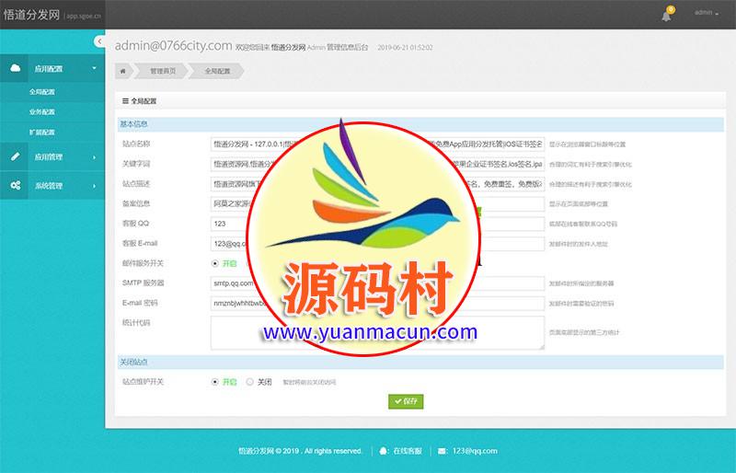Click the gears icon for 系统管理

[16, 186]
